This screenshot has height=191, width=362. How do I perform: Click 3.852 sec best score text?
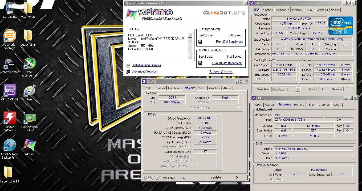(x=235, y=35)
